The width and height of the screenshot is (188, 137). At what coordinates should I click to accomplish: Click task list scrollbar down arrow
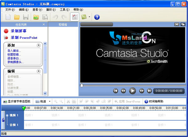(45, 93)
